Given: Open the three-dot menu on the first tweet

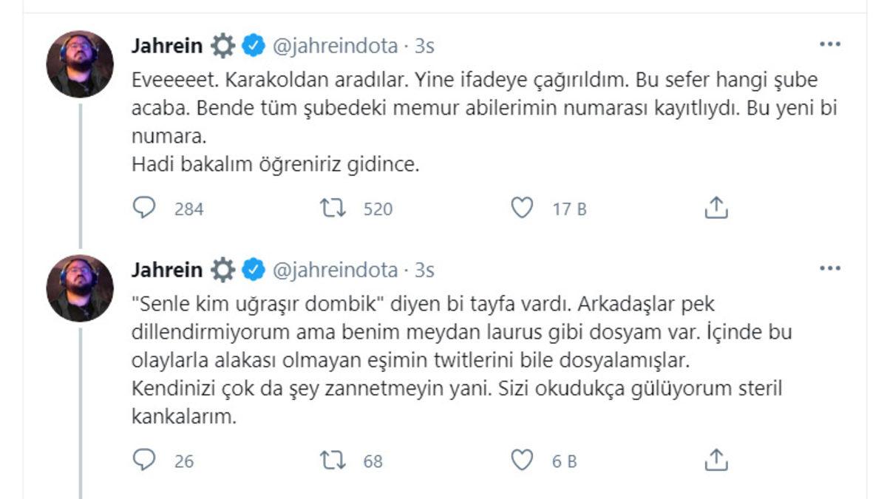Looking at the screenshot, I should pos(830,45).
